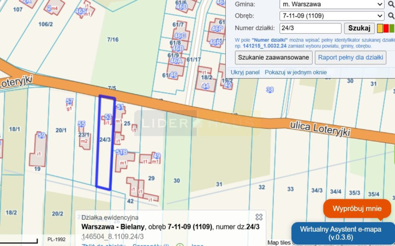Click address marker 46C on the map
The height and width of the screenshot is (246, 395).
tap(180, 36)
